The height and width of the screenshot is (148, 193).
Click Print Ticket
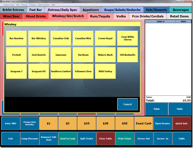[x=124, y=138]
